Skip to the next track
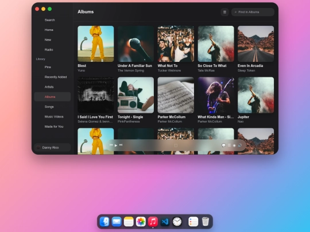 121,145
